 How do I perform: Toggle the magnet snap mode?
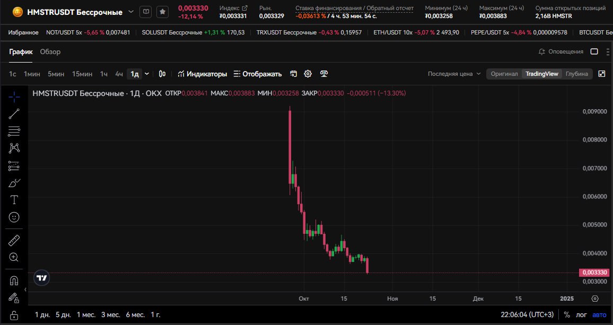tap(14, 281)
